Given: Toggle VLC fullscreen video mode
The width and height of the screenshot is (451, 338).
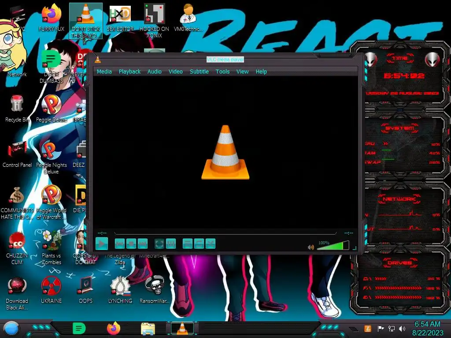Looking at the screenshot, I should [x=159, y=244].
